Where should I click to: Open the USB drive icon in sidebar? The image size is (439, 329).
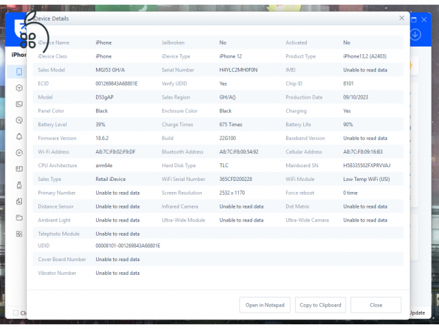19,185
